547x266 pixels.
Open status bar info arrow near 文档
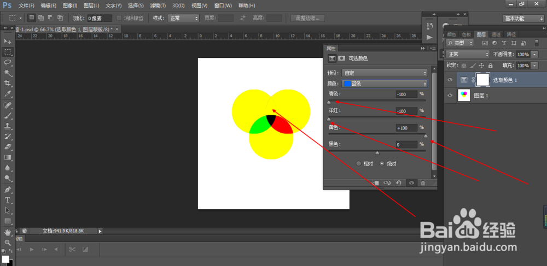click(100, 231)
